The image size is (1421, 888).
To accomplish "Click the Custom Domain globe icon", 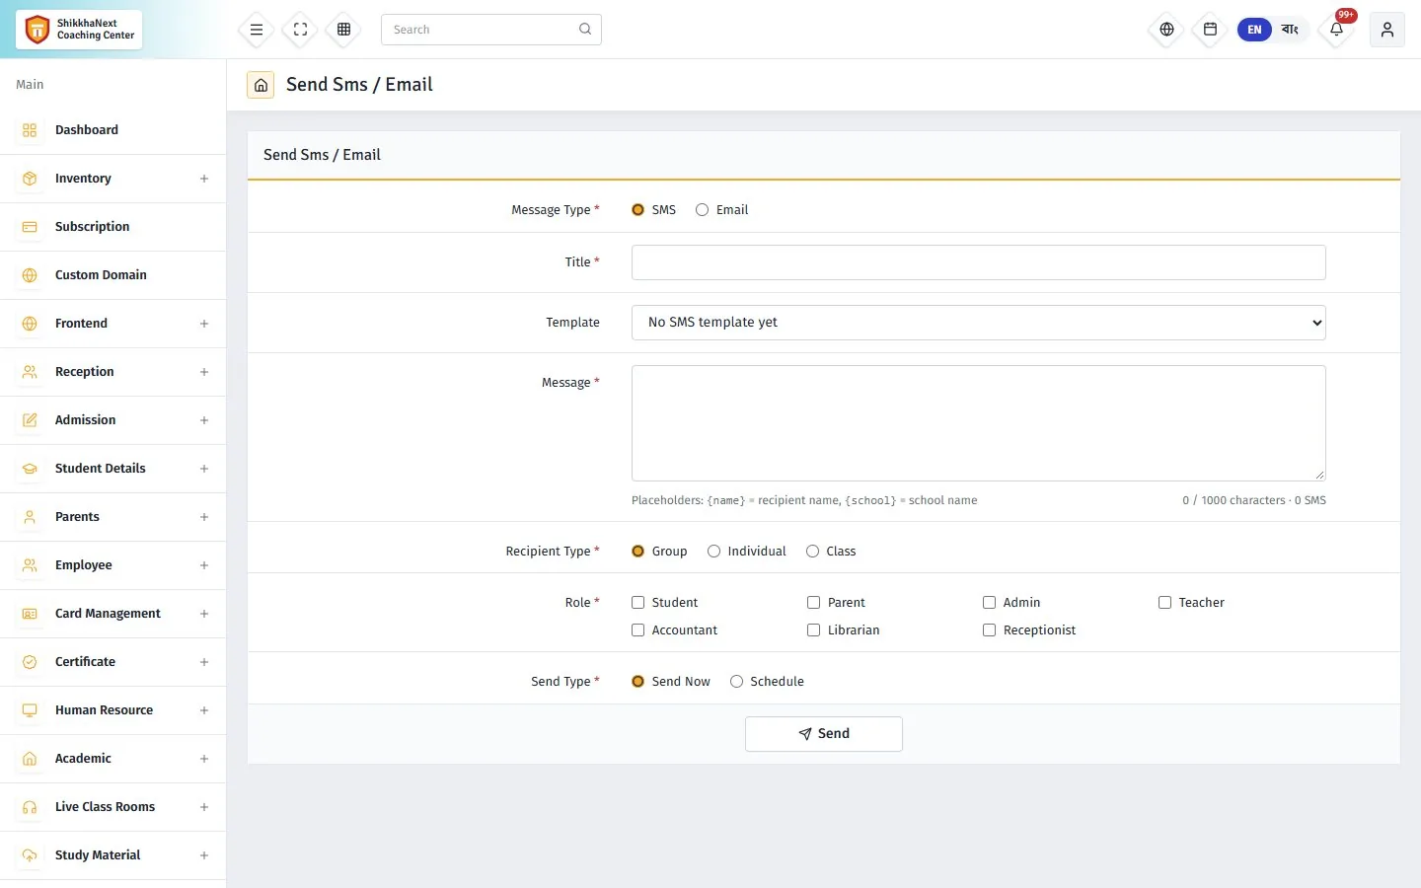I will click(x=30, y=275).
